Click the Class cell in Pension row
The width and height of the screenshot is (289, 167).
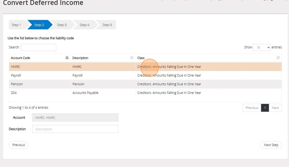point(208,84)
